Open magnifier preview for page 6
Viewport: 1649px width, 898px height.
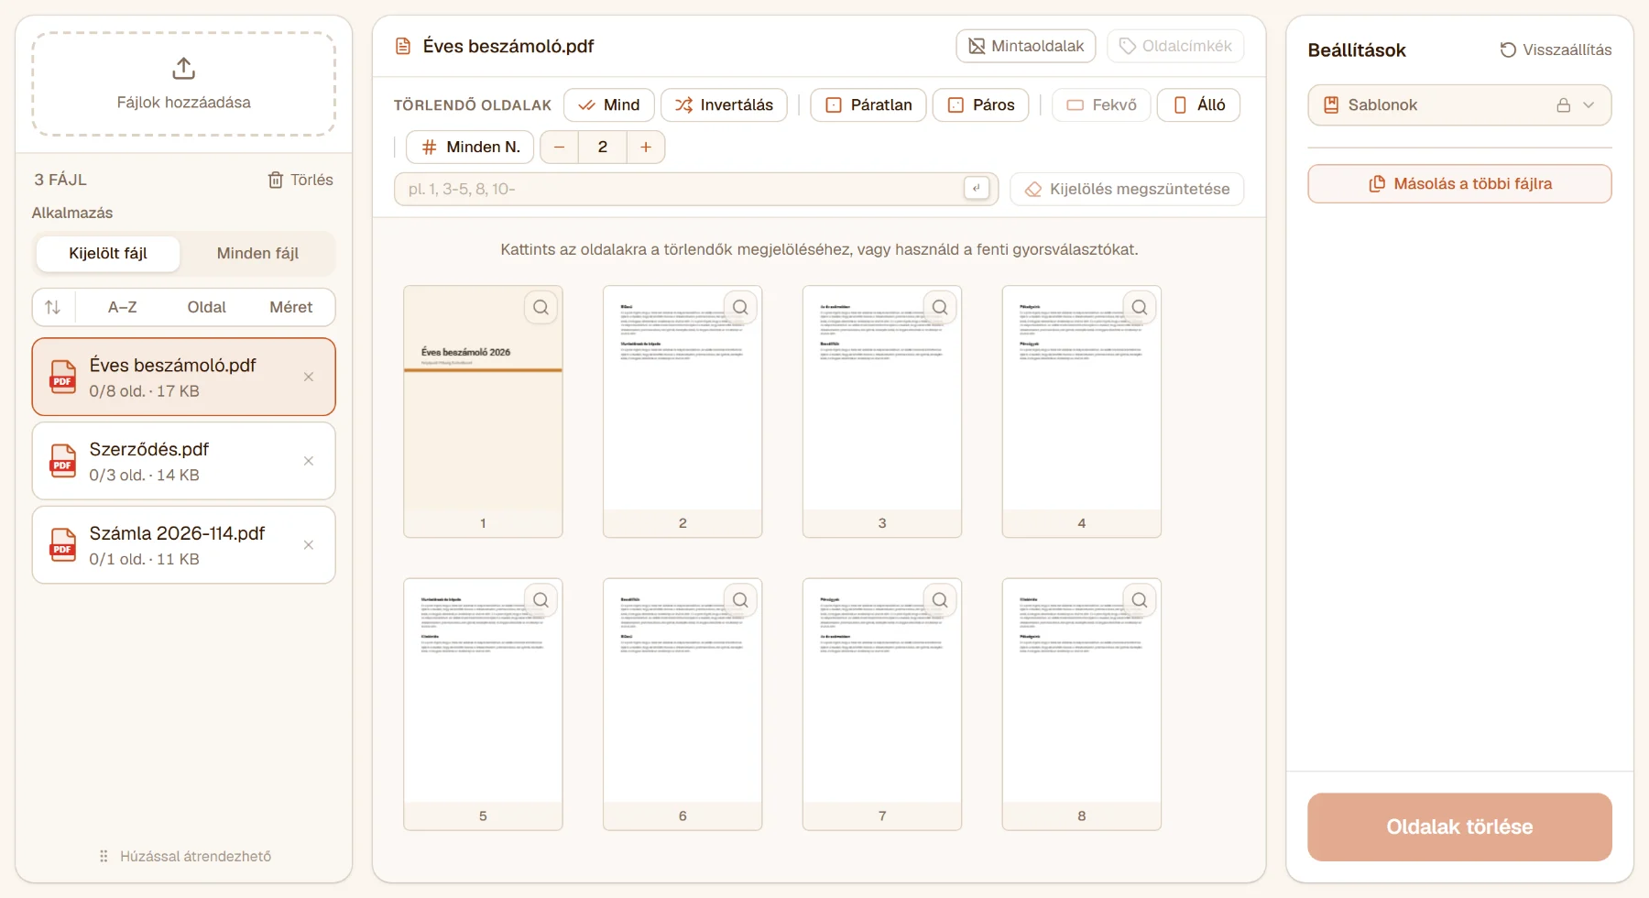pos(741,600)
